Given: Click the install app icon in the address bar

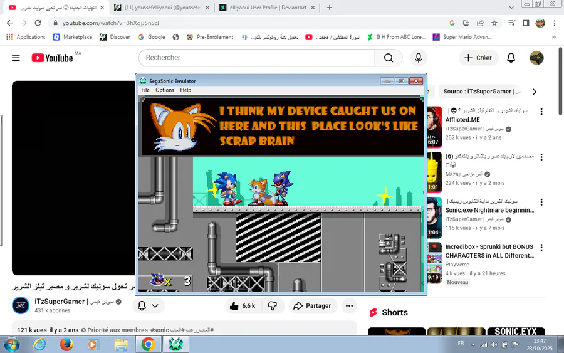Looking at the screenshot, I should (x=466, y=23).
